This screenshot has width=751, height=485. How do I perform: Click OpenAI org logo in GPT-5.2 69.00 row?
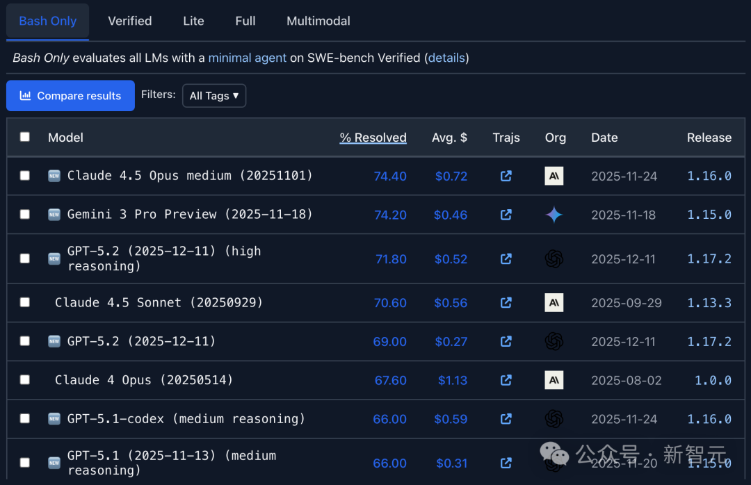click(x=554, y=341)
